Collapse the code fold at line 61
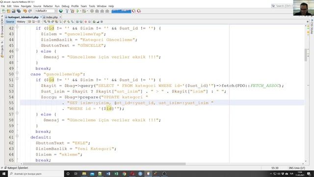 (x=17, y=136)
